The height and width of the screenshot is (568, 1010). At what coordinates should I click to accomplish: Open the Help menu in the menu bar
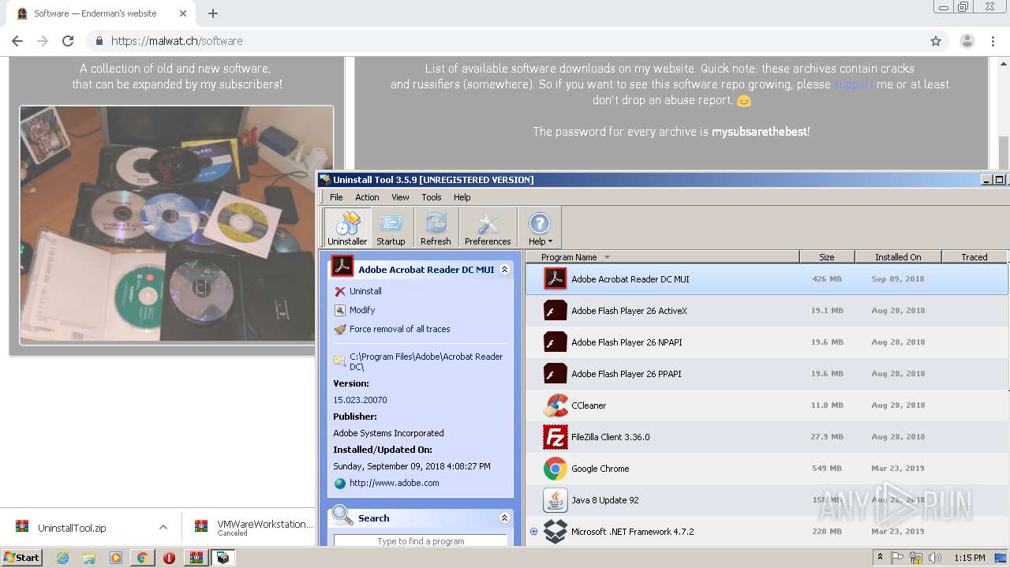(x=462, y=197)
